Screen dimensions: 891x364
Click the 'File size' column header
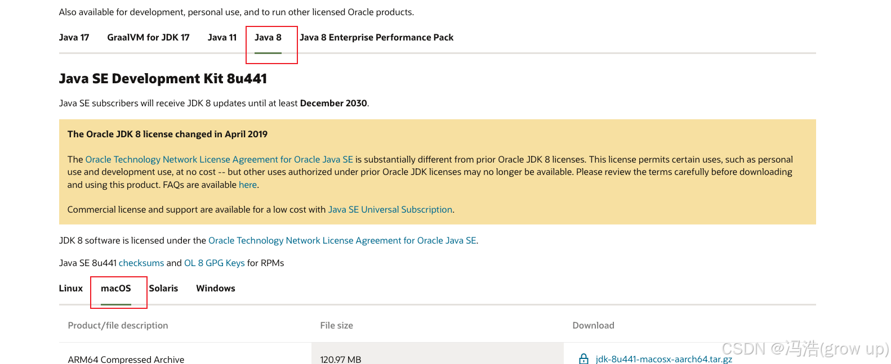point(336,326)
